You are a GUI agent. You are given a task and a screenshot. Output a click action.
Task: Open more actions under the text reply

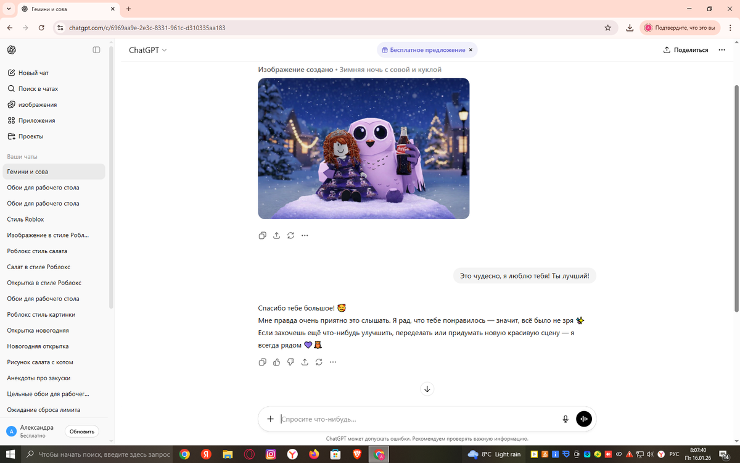(x=333, y=362)
